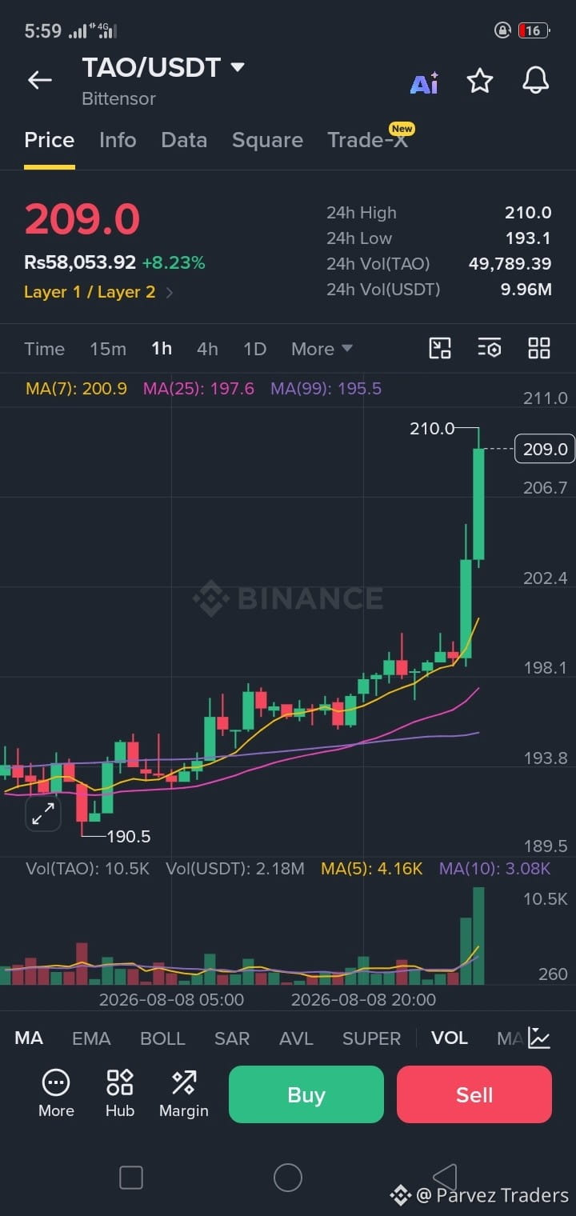Tap the Vol(USDT): 2.18M label

(x=235, y=869)
